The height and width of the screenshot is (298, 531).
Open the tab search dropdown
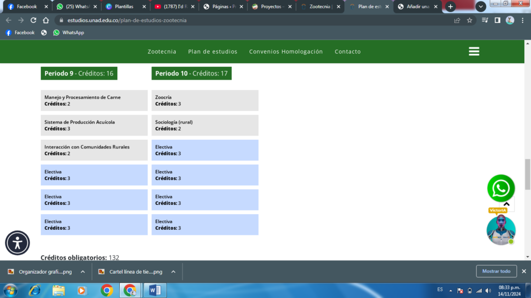[481, 7]
